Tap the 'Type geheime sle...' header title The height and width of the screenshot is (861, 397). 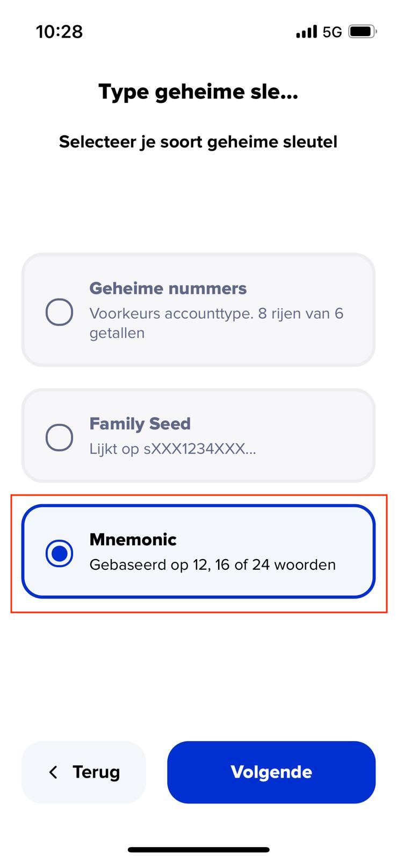tap(198, 92)
